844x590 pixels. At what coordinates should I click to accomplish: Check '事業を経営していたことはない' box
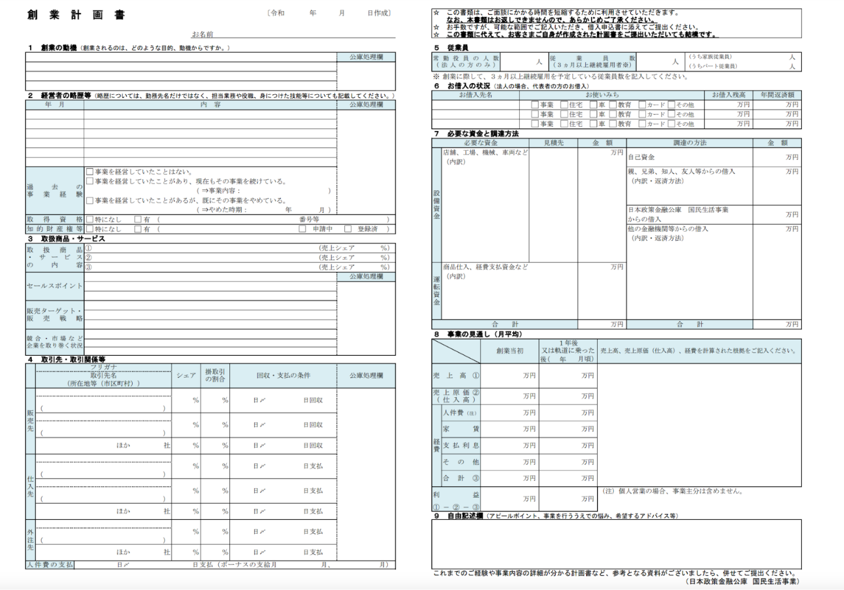(x=90, y=172)
